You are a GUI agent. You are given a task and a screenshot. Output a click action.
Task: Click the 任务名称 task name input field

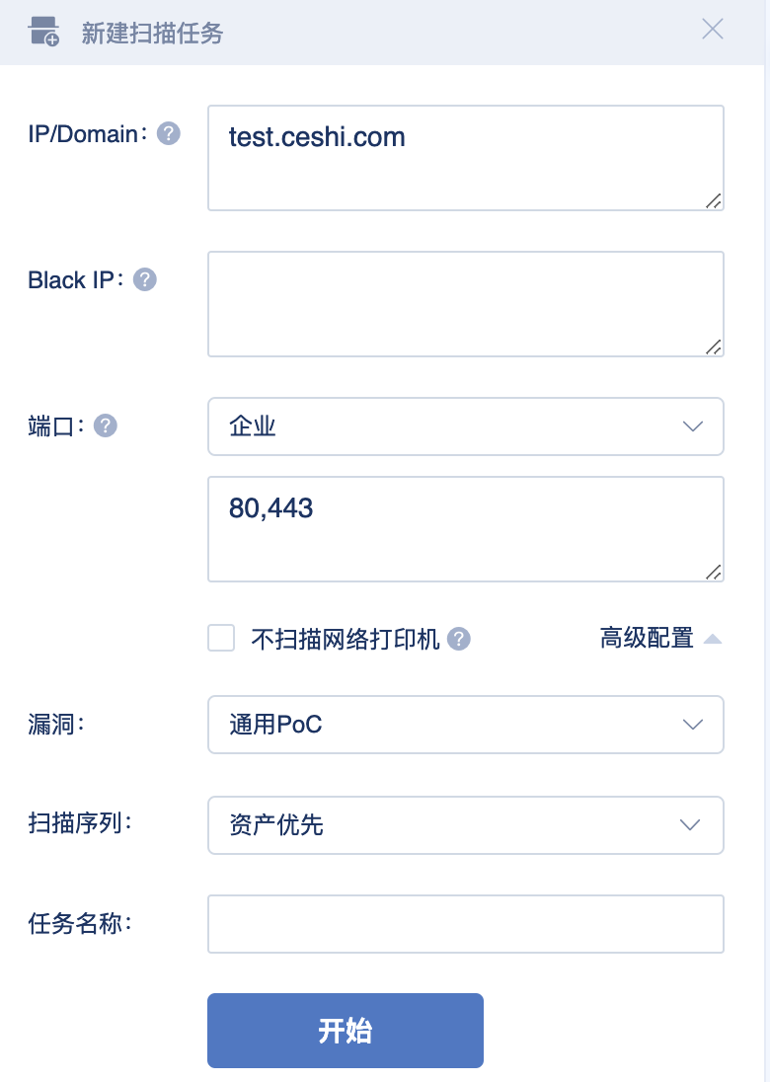pos(466,923)
